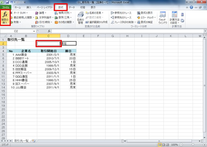Click the zoom slider handle
This screenshot has height=147, width=207.
[193, 145]
